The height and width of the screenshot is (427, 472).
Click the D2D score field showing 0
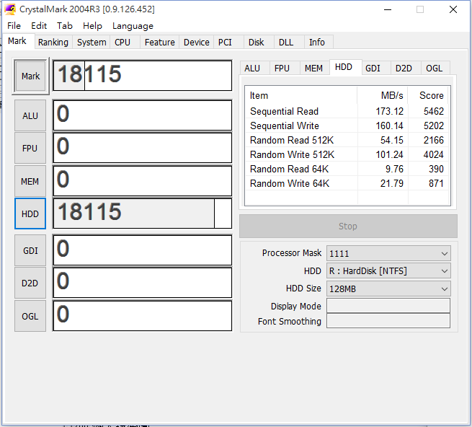[x=143, y=283]
